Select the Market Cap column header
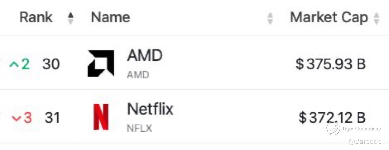Viewport: 389px width, 150px height. [x=329, y=18]
